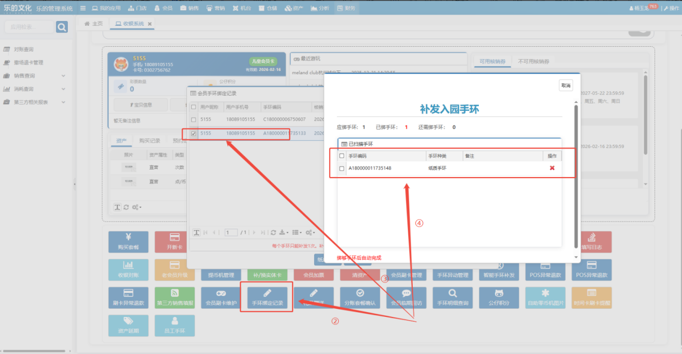Click refresh icon in binding records pager
The image size is (682, 354).
273,232
